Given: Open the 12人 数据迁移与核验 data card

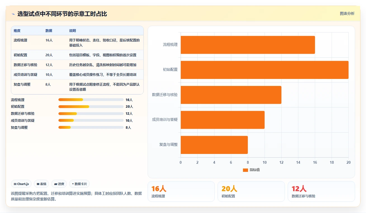Looking at the screenshot, I should tap(321, 191).
